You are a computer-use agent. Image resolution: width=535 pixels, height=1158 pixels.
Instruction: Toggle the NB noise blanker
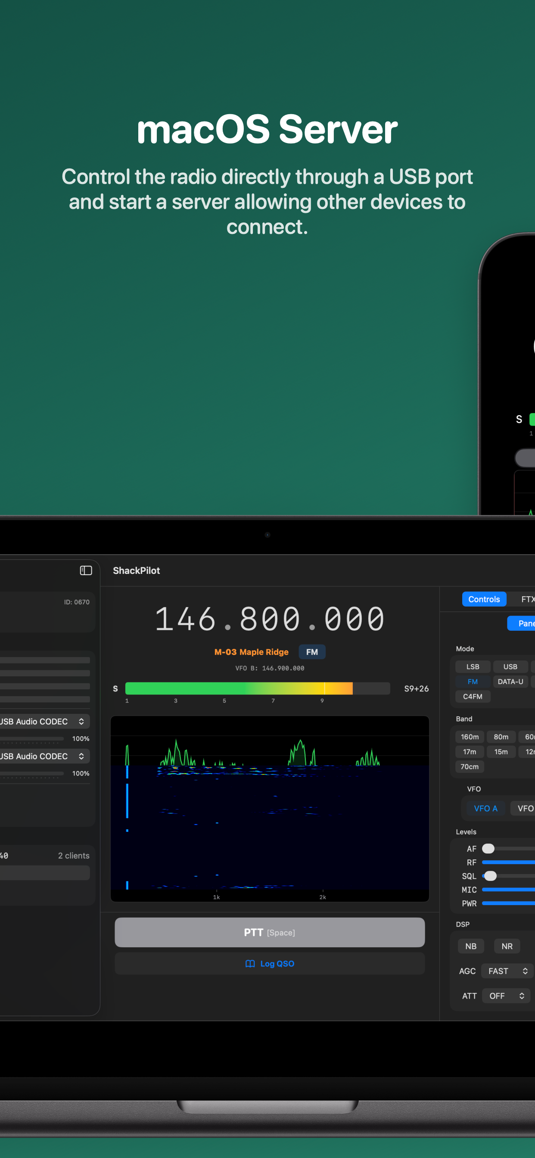tap(471, 946)
